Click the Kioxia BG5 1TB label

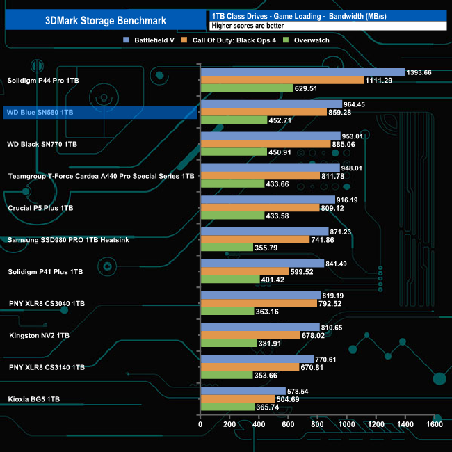pos(34,399)
